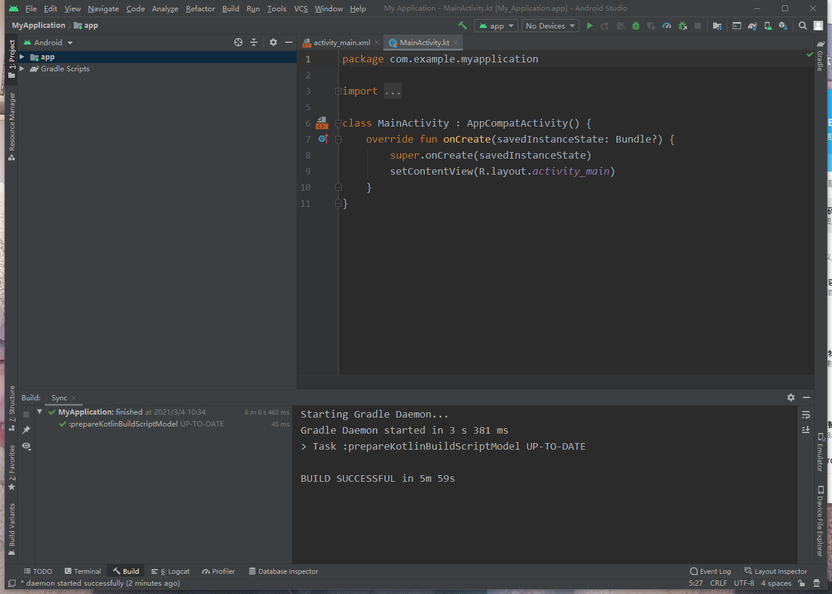Image resolution: width=832 pixels, height=594 pixels.
Task: Click the CRLF line separator in status bar
Action: 718,583
